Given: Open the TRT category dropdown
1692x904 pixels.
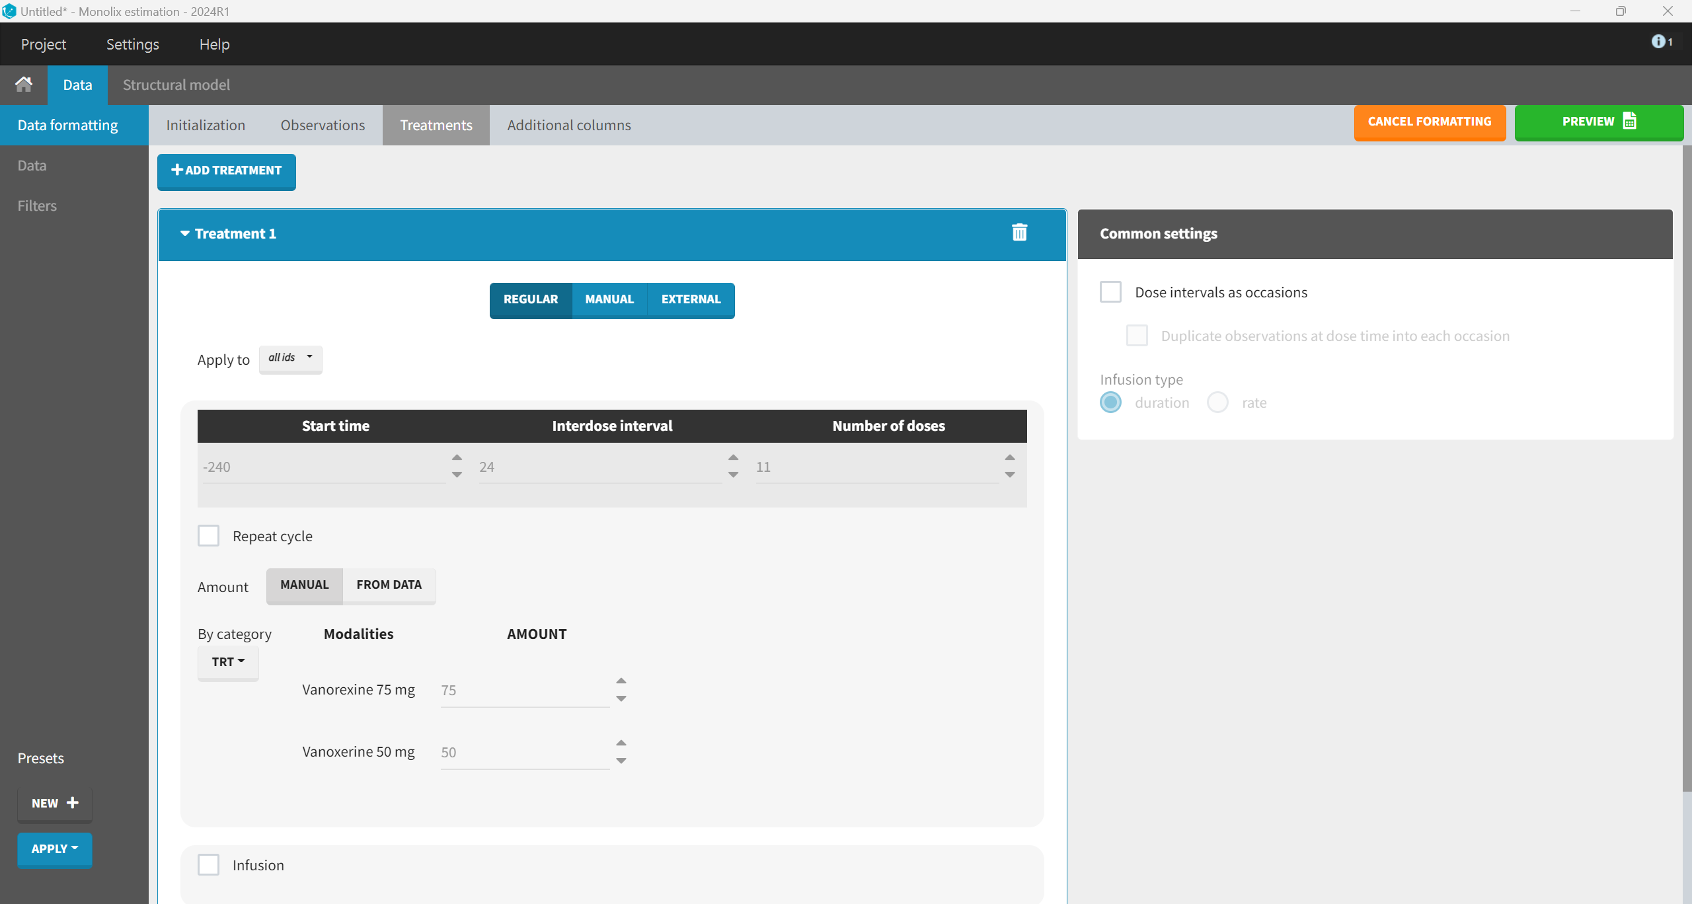Looking at the screenshot, I should [228, 661].
